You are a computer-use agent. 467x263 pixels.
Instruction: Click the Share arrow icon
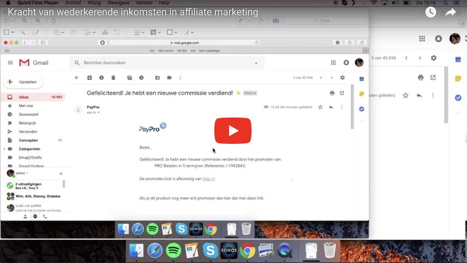pos(451,12)
